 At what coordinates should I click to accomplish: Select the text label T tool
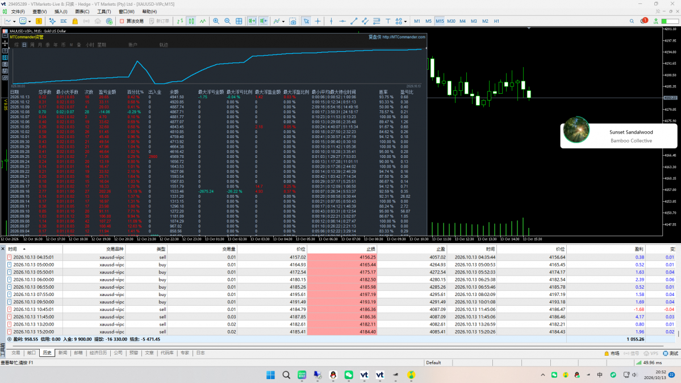pyautogui.click(x=388, y=21)
